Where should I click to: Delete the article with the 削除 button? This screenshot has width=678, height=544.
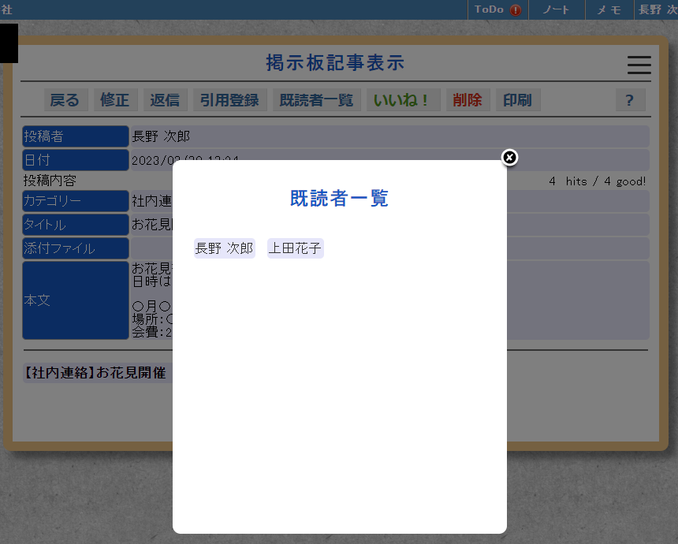point(468,100)
